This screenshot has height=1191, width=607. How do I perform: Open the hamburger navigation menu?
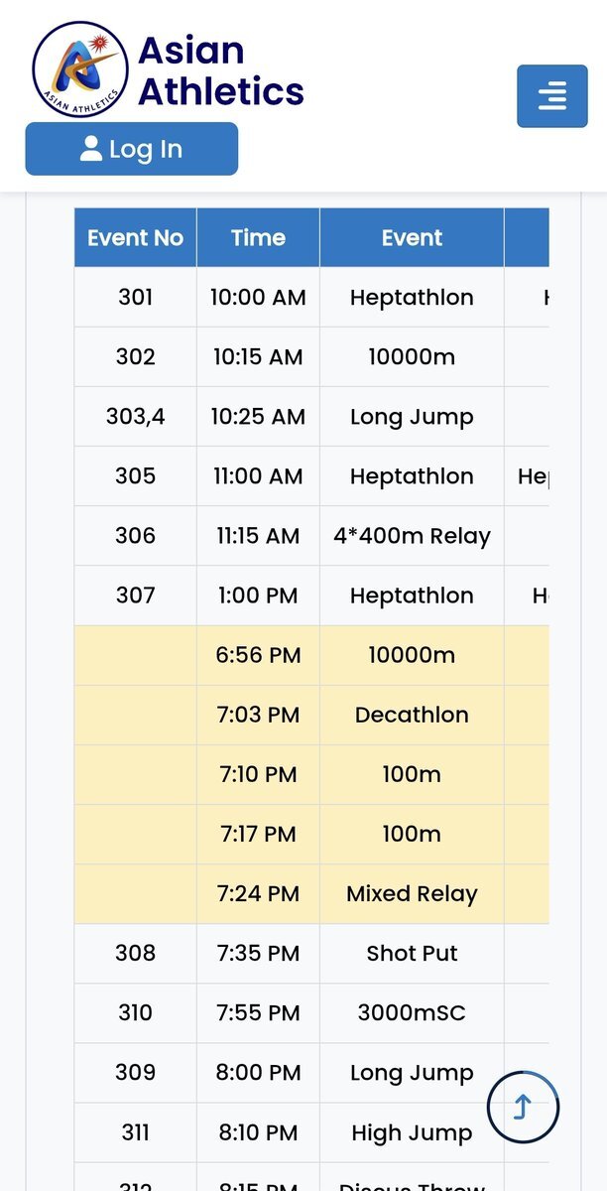point(551,96)
